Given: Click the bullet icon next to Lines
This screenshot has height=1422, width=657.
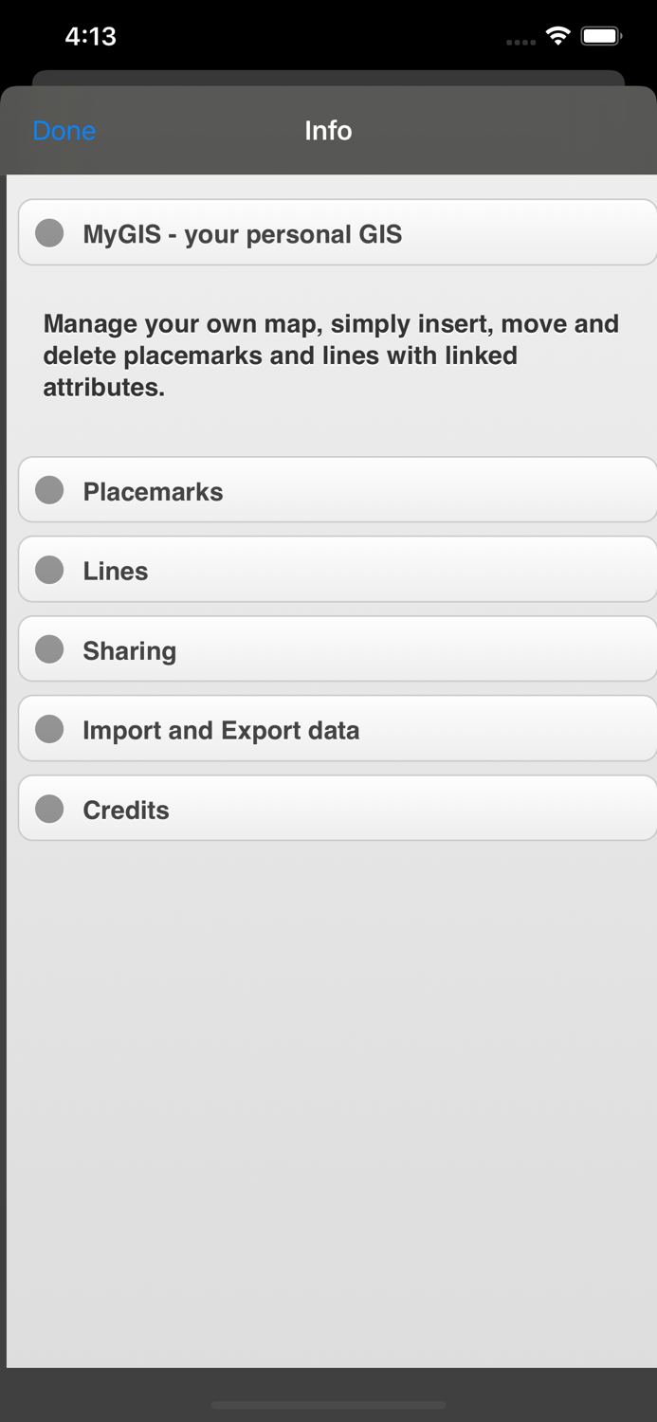Looking at the screenshot, I should click(x=48, y=570).
